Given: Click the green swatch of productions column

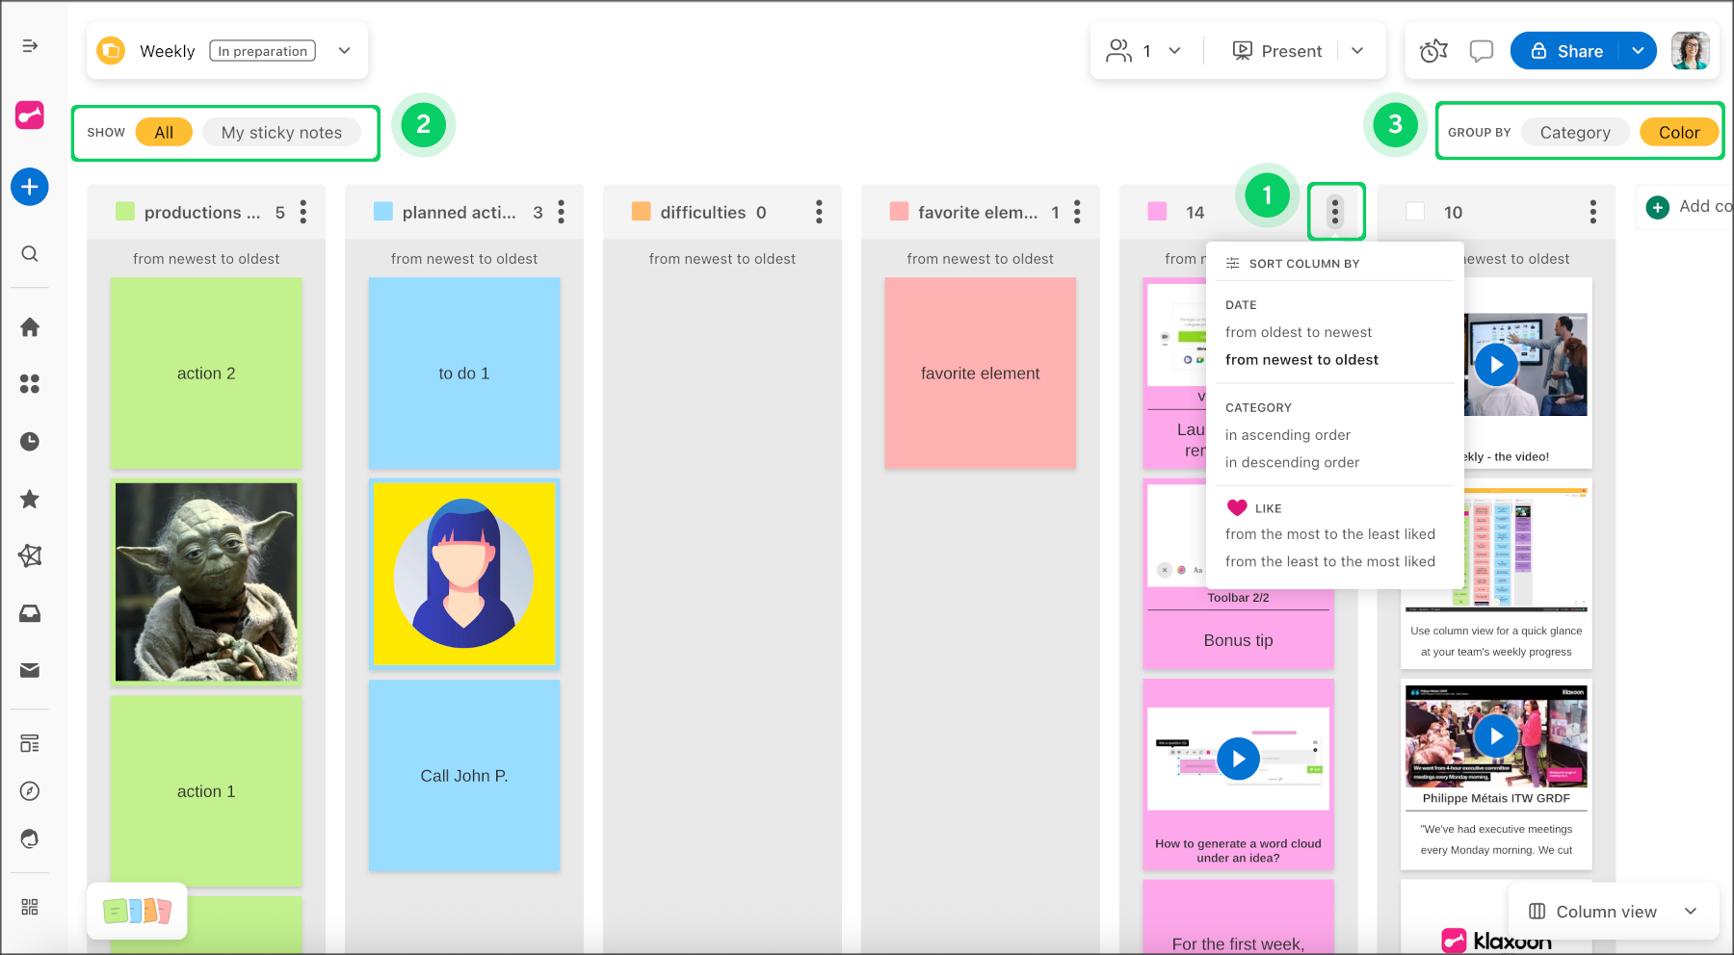Looking at the screenshot, I should (x=125, y=212).
